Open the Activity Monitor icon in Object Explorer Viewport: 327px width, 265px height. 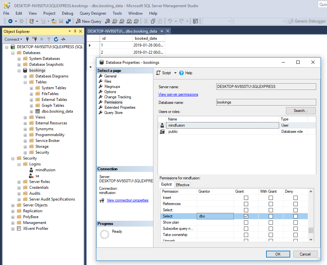[x=63, y=39]
